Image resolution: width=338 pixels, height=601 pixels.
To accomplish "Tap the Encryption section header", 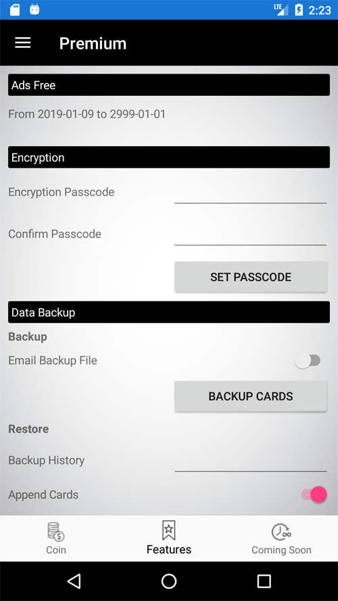I will pyautogui.click(x=169, y=157).
